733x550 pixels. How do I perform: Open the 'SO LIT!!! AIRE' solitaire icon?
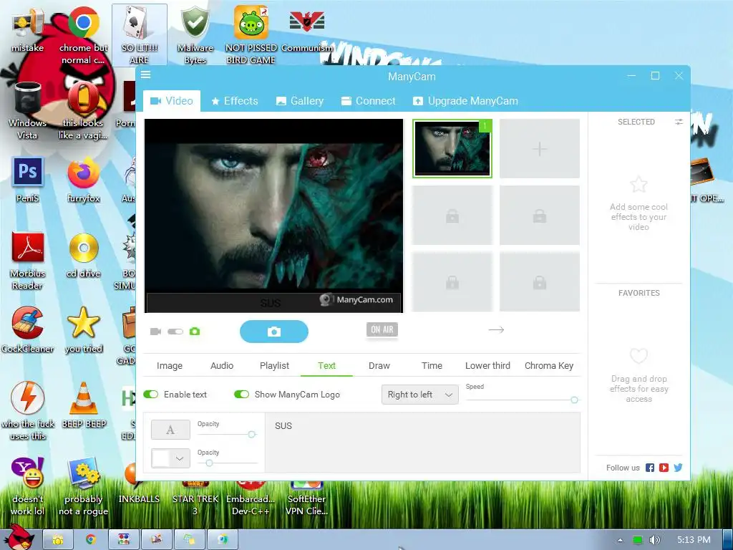140,36
